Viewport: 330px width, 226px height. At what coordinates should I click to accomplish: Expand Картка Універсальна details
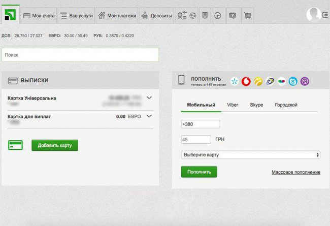point(149,98)
